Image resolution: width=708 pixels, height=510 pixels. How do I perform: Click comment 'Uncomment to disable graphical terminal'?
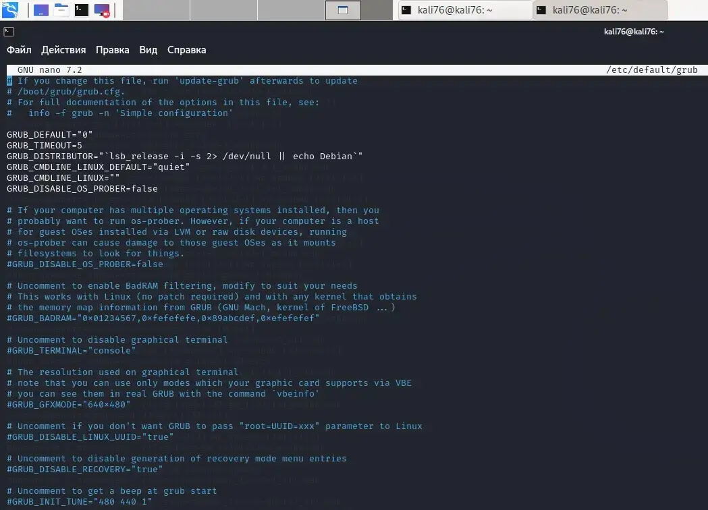point(117,340)
